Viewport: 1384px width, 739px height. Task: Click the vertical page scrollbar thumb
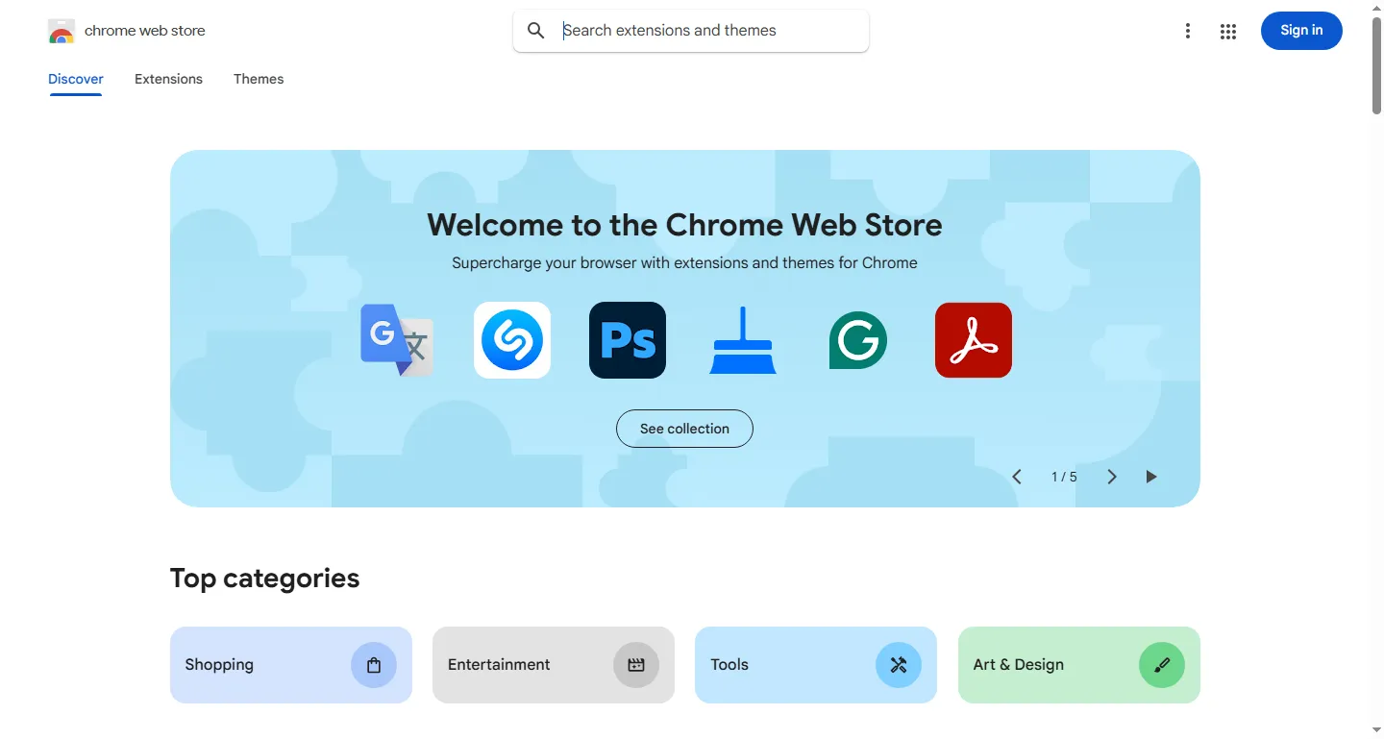pos(1377,65)
